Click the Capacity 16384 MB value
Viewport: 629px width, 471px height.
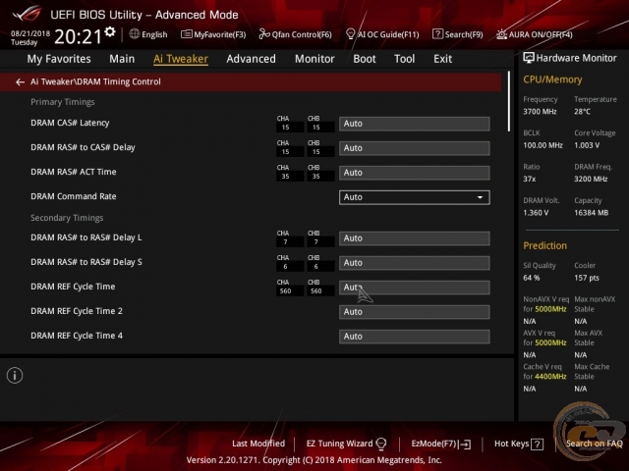point(591,213)
